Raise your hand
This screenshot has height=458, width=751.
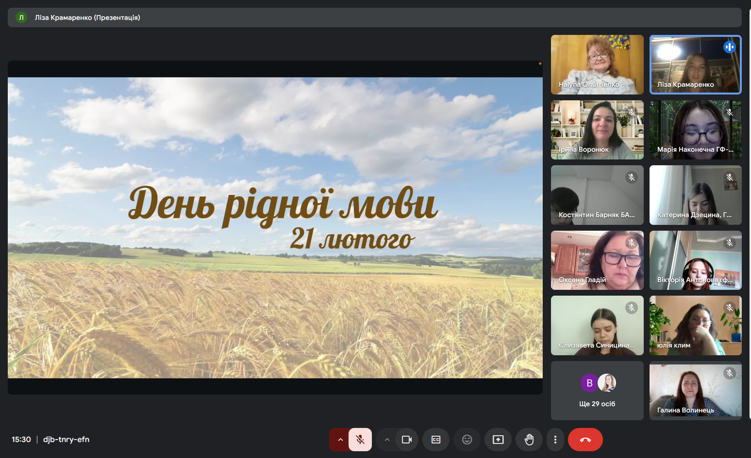[529, 440]
